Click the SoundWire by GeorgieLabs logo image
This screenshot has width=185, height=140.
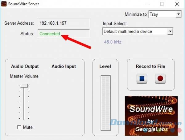pos(151,116)
